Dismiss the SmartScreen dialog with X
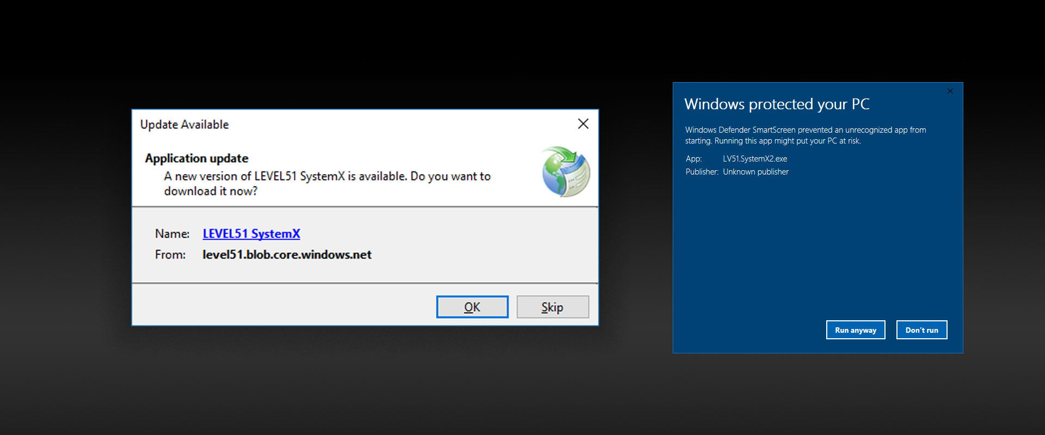 tap(950, 91)
